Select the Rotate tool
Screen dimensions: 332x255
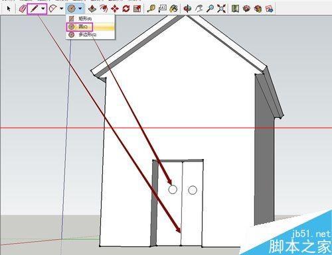point(126,9)
